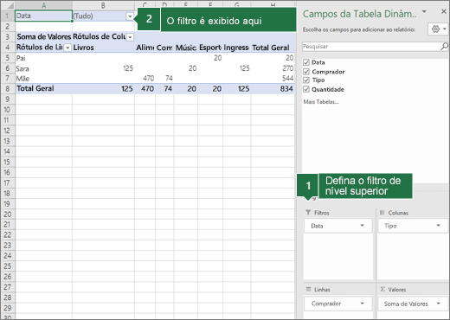
Task: Select row 15 header
Action: (7, 162)
